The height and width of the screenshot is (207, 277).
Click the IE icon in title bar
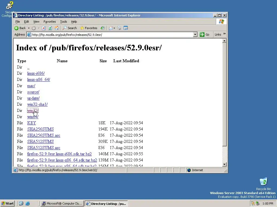[x=15, y=15]
